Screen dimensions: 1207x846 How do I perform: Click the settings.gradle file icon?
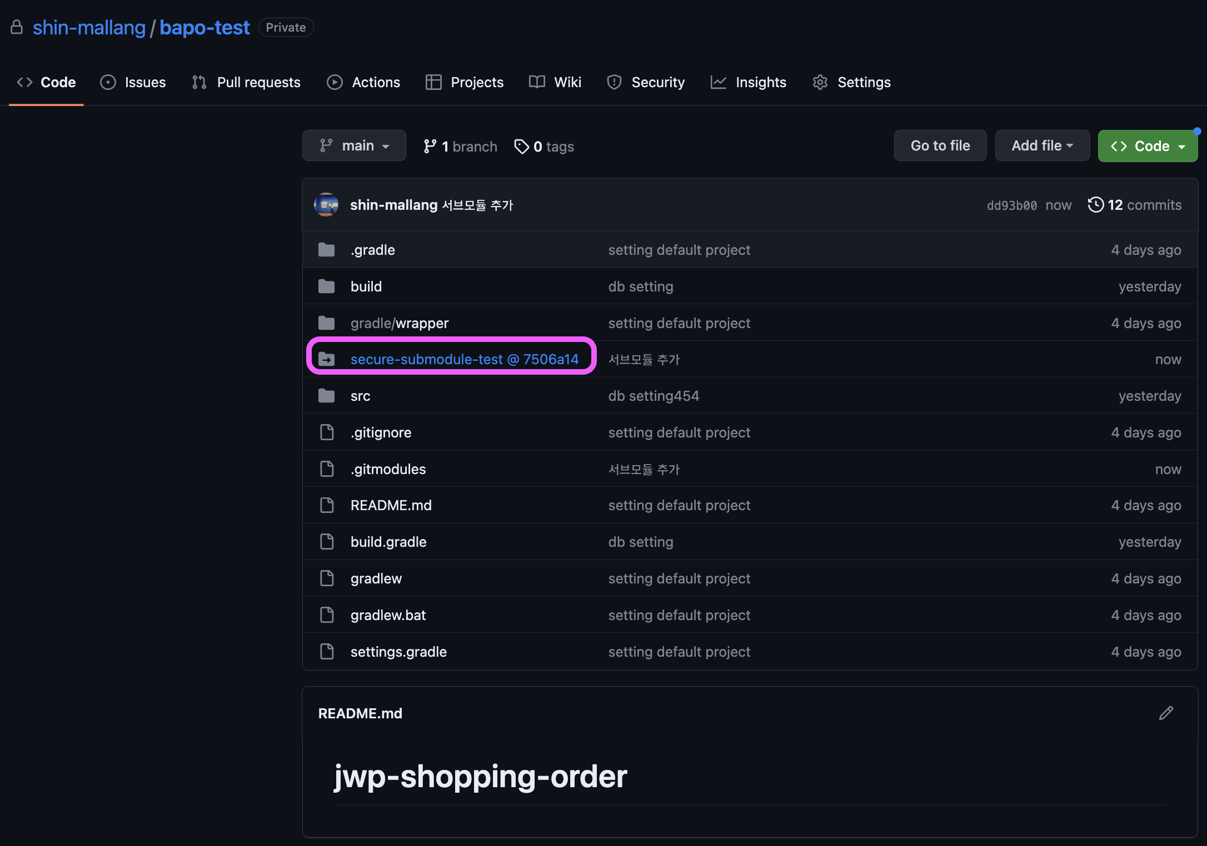point(327,652)
